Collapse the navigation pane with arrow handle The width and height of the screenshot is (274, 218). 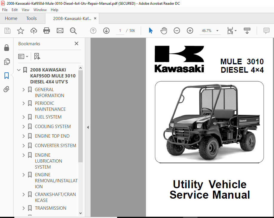pos(88,127)
